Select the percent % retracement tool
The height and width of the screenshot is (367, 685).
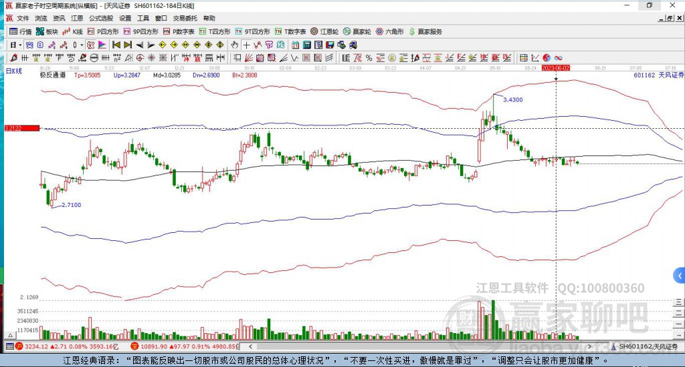(x=369, y=57)
